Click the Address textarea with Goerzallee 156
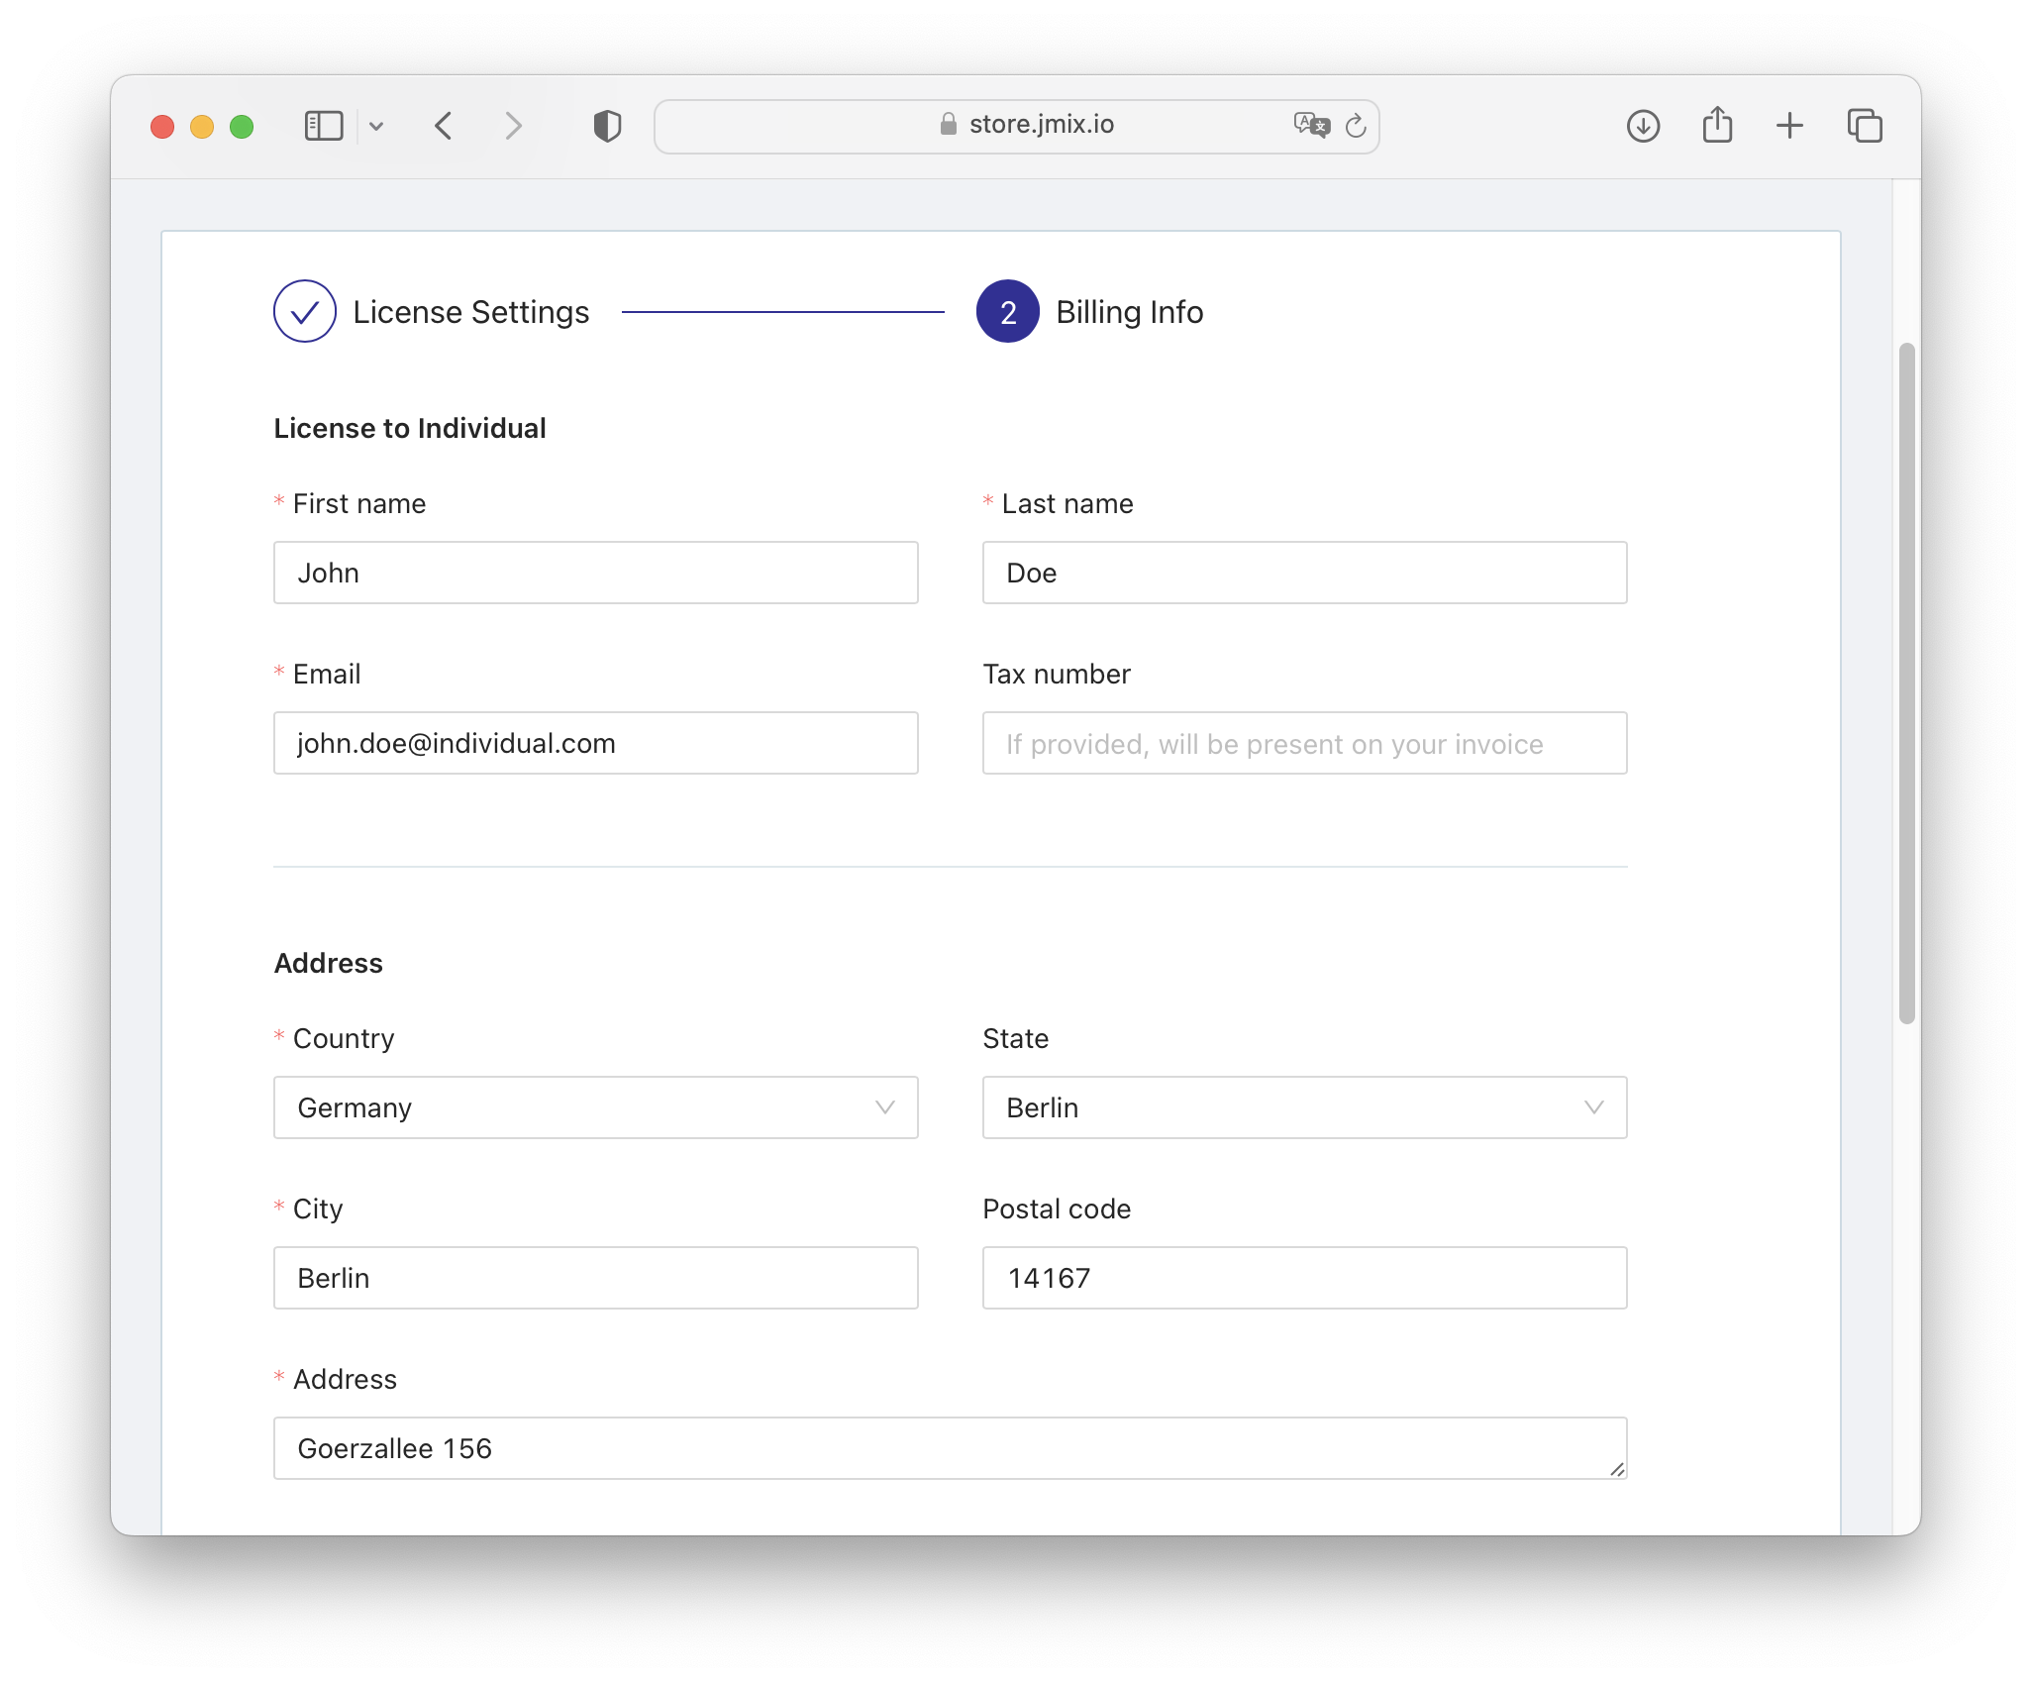The width and height of the screenshot is (2032, 1682). (949, 1447)
